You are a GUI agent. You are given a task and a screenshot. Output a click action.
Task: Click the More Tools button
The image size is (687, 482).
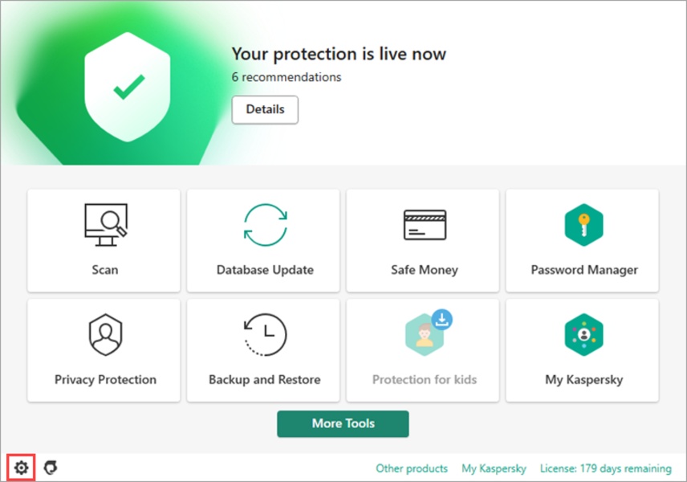click(x=343, y=423)
